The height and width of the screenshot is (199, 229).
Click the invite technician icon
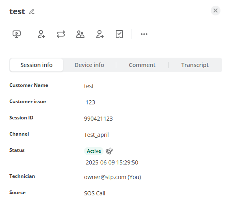click(x=41, y=34)
